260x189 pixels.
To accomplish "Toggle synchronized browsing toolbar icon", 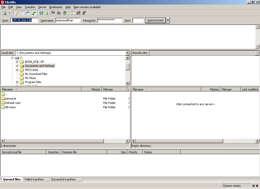I will 84,13.
